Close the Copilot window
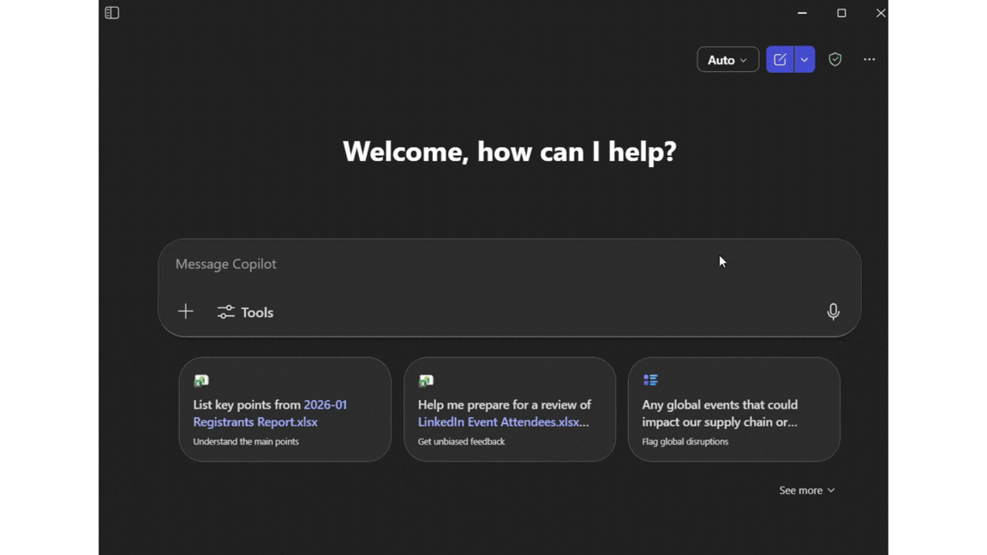 pyautogui.click(x=881, y=13)
